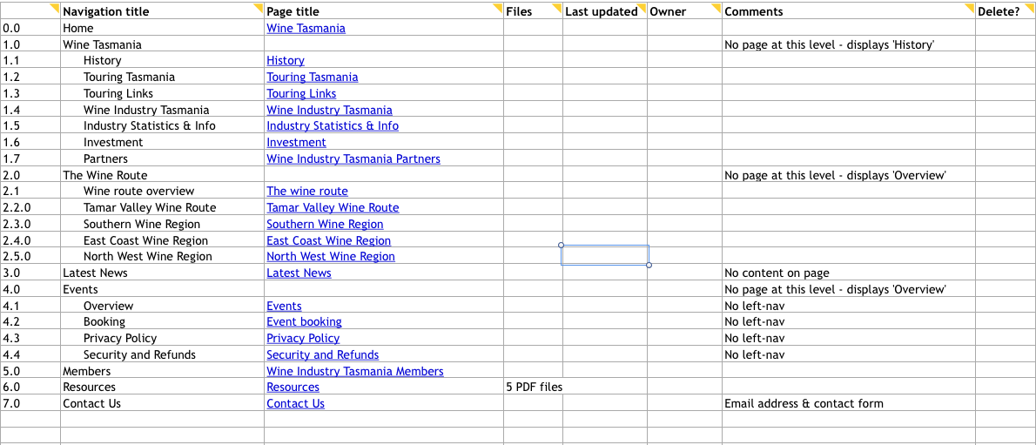
Task: Select the Booking navigation title cell
Action: 163,322
